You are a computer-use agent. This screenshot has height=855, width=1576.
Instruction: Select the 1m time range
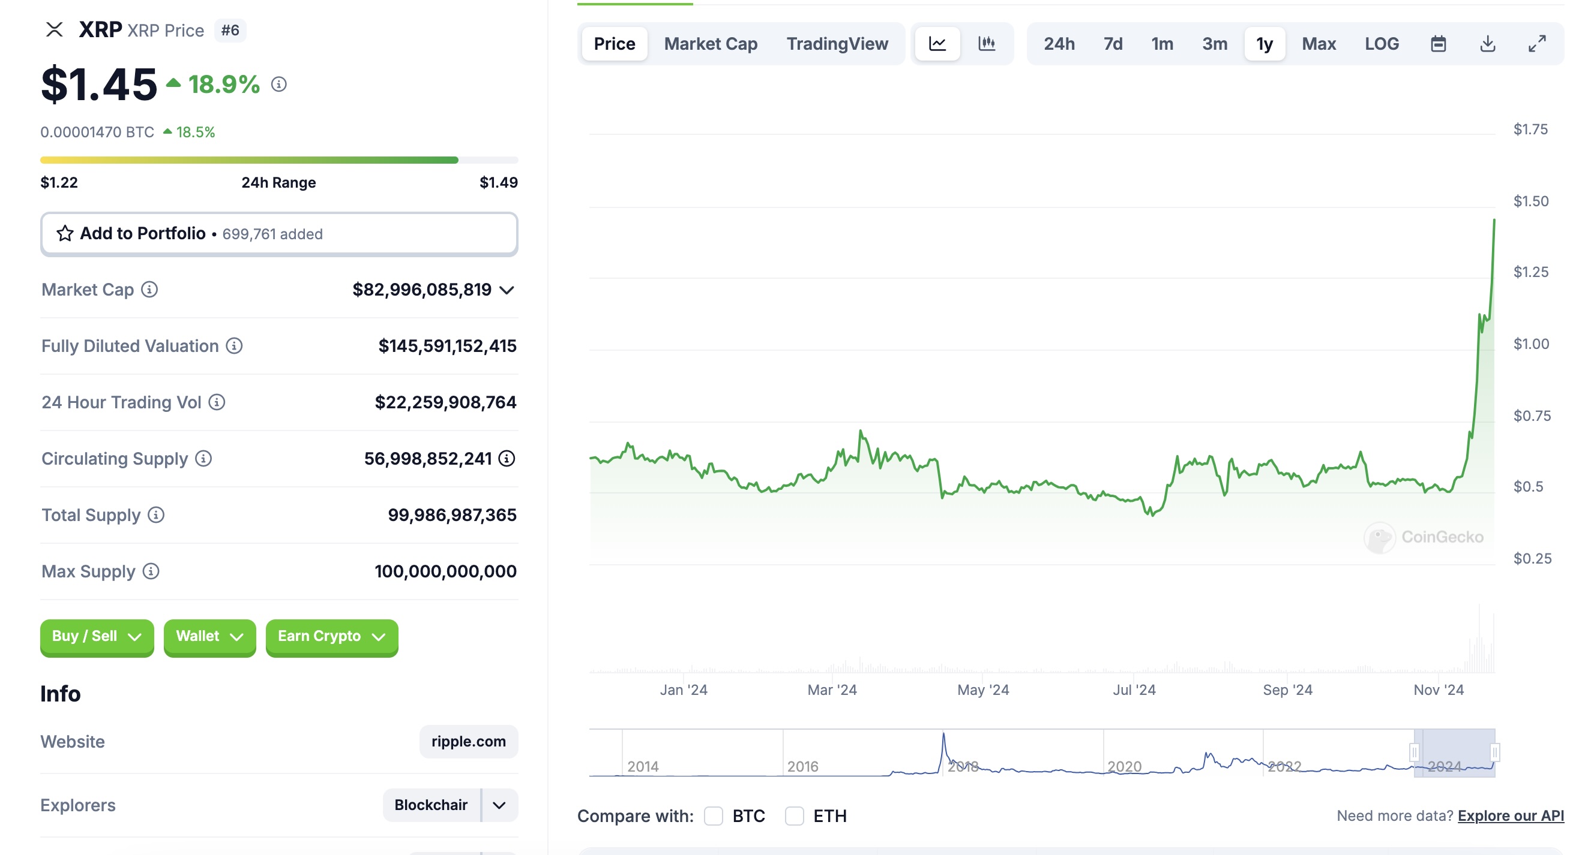1162,43
